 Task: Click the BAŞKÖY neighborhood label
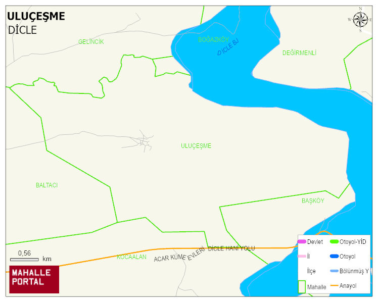(313, 201)
